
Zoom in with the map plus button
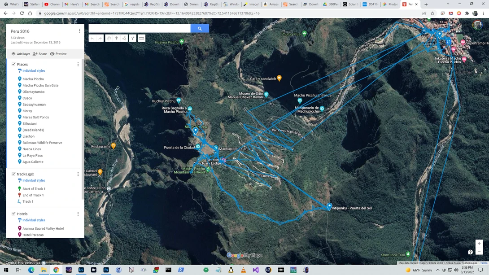pos(479,244)
